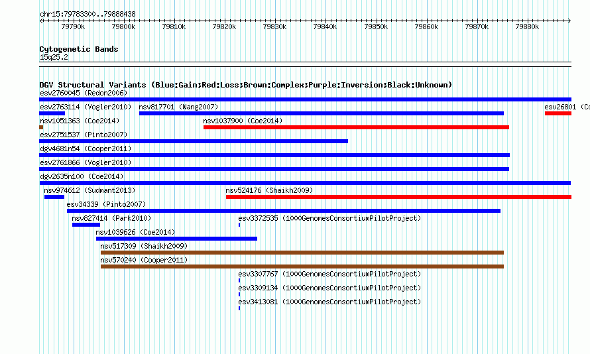Click the 79860k ruler tick label
The width and height of the screenshot is (590, 354).
coord(426,27)
